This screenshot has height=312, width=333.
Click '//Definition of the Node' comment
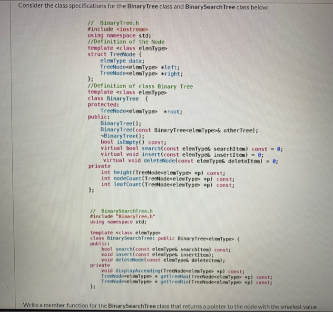click(126, 42)
